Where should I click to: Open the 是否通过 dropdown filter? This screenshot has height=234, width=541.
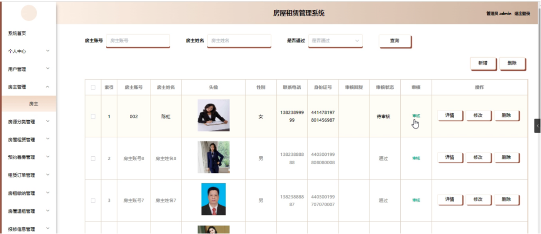pos(335,41)
